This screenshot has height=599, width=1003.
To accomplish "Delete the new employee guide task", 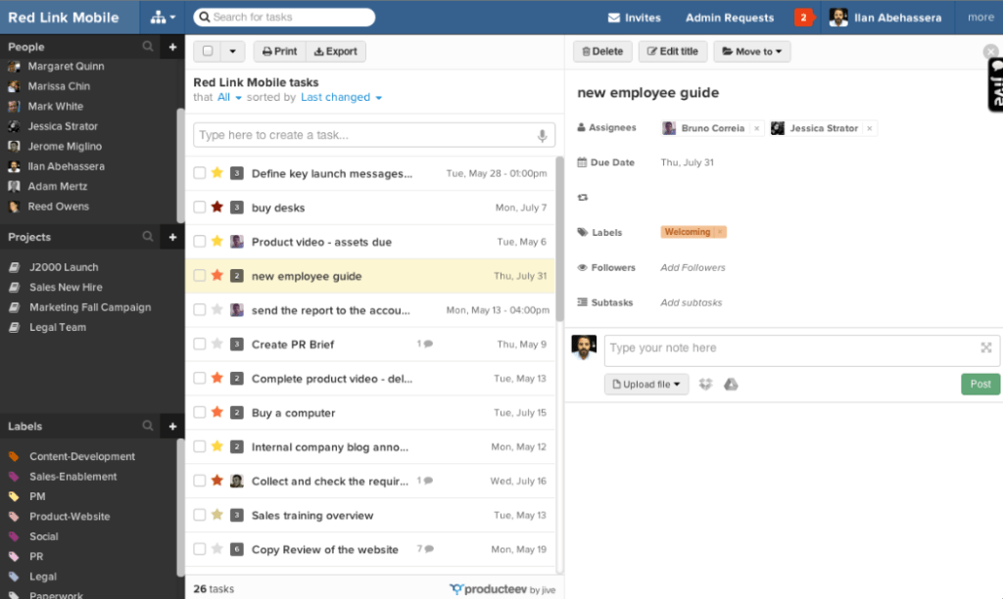I will (602, 51).
